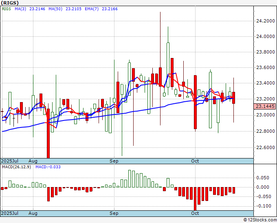Click the (RIGS) chart title

pyautogui.click(x=9, y=3)
